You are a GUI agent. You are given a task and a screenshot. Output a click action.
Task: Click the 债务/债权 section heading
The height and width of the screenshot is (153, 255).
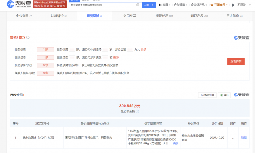[18, 37]
